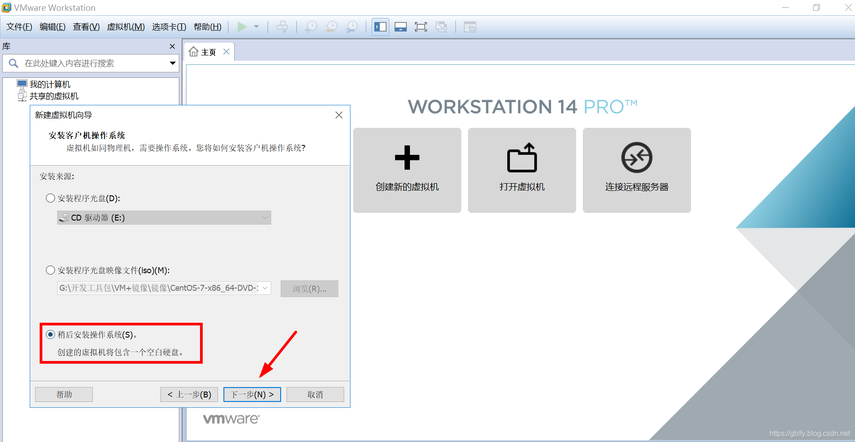Image resolution: width=855 pixels, height=442 pixels.
Task: Click the 我的计算机 computer icon
Action: [22, 84]
